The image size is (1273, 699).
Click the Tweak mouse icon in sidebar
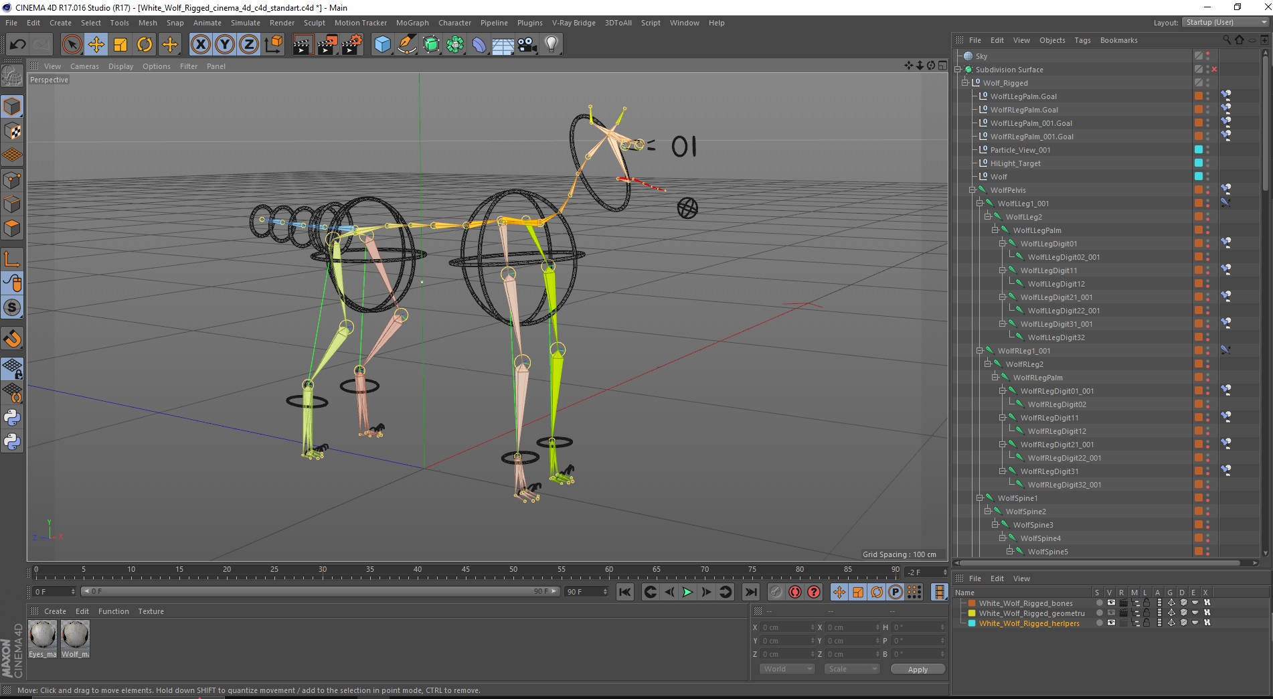click(x=12, y=284)
